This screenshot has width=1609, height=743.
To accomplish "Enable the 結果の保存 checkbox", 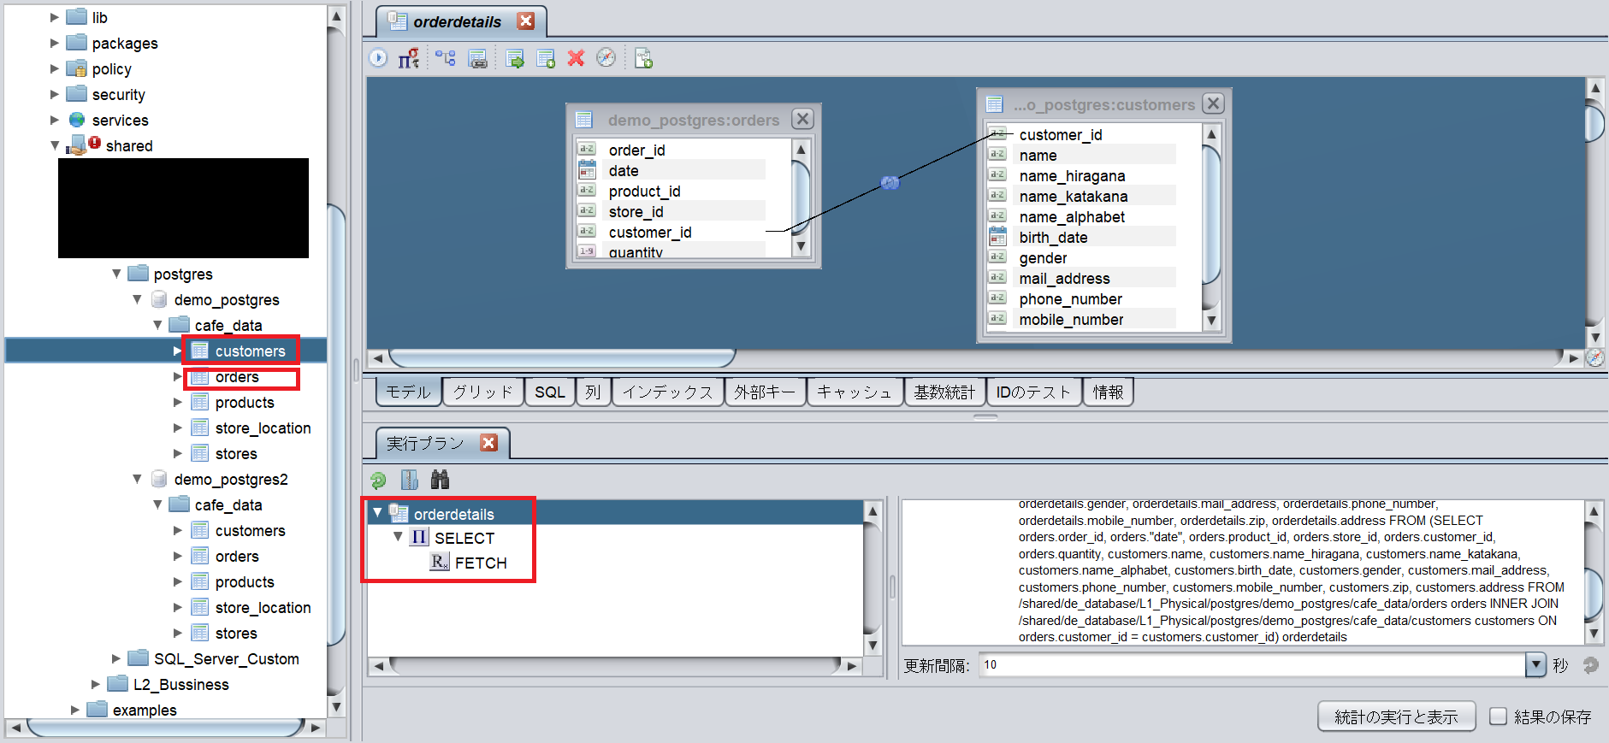I will 1498,716.
